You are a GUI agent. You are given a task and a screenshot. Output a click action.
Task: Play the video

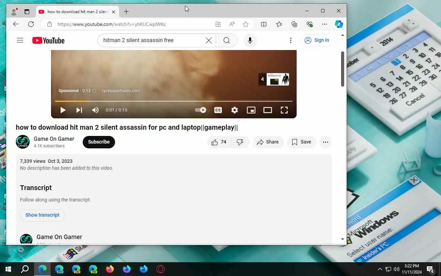point(63,110)
